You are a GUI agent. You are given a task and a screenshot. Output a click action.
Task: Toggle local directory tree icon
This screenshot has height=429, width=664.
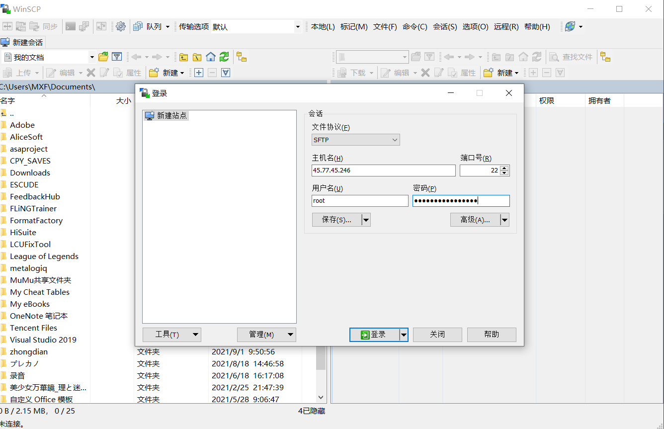click(242, 57)
